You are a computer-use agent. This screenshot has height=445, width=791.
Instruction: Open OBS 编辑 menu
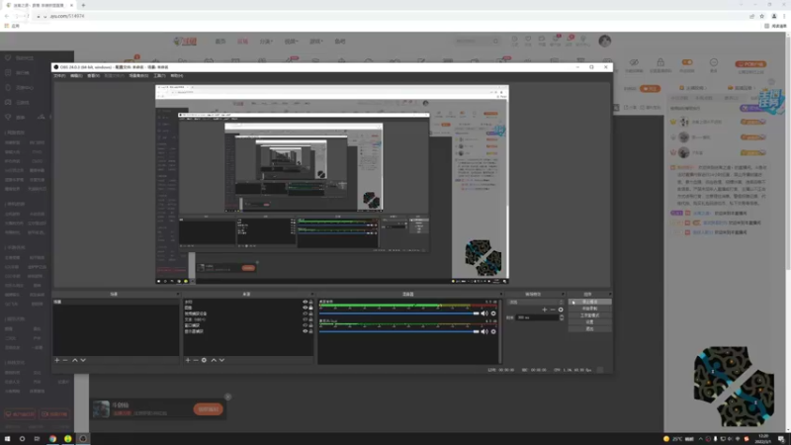click(x=76, y=76)
